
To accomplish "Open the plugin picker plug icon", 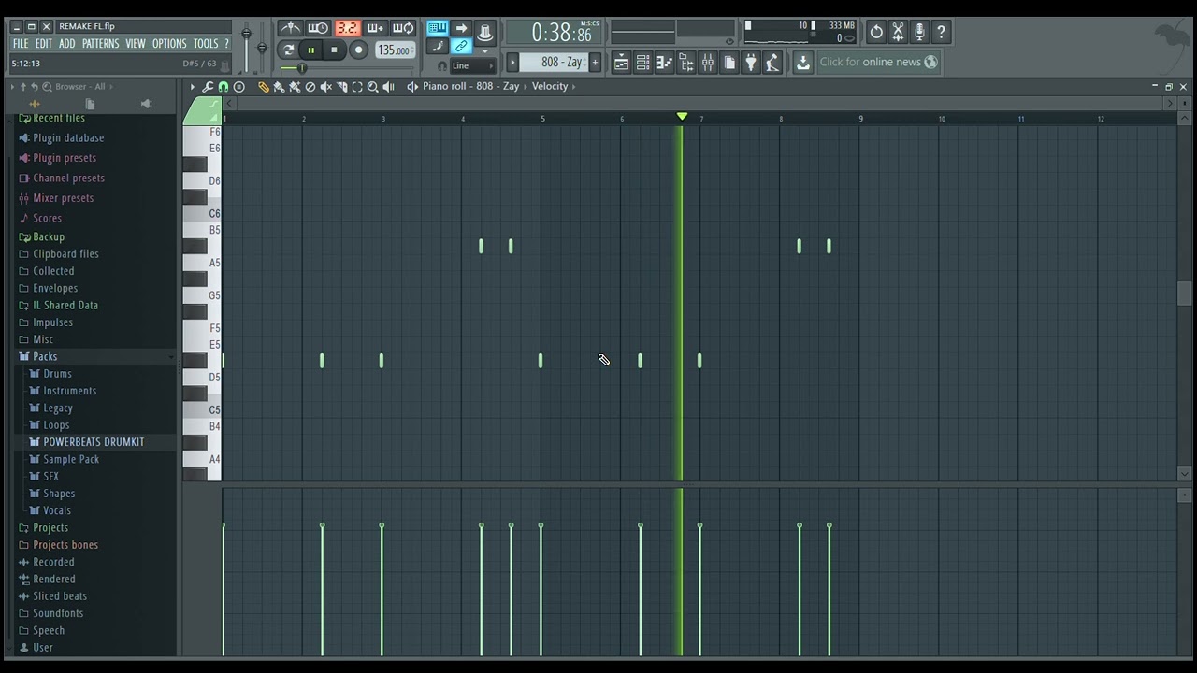I will click(x=750, y=63).
